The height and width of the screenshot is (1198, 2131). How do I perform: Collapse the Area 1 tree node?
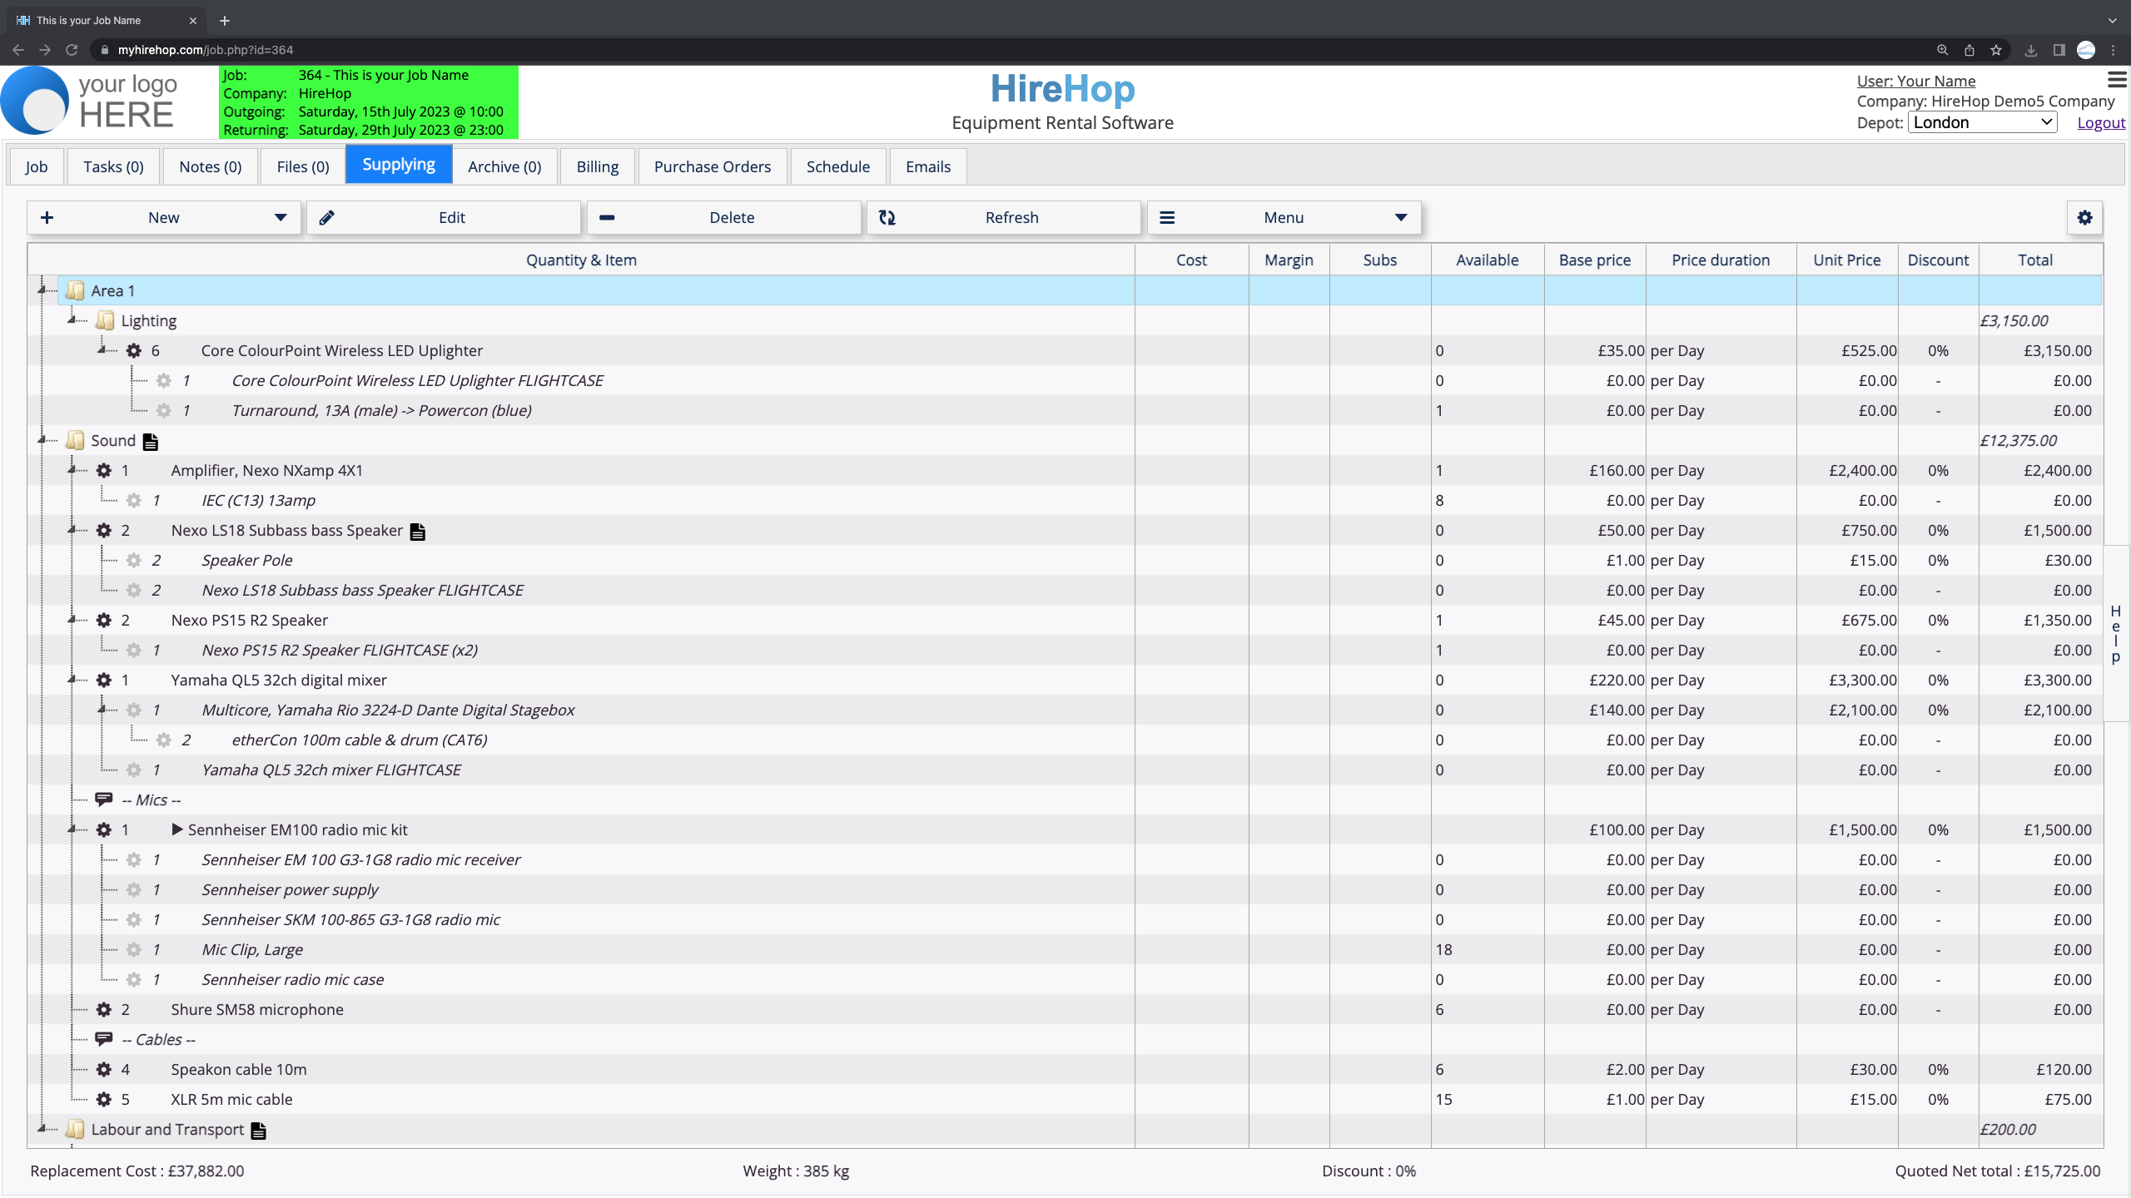point(42,290)
